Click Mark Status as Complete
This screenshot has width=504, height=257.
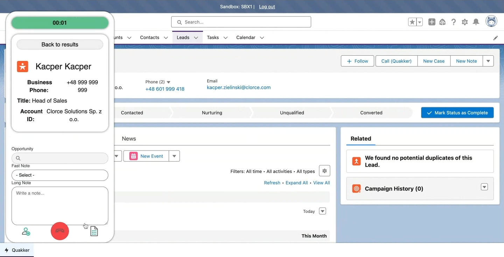457,113
